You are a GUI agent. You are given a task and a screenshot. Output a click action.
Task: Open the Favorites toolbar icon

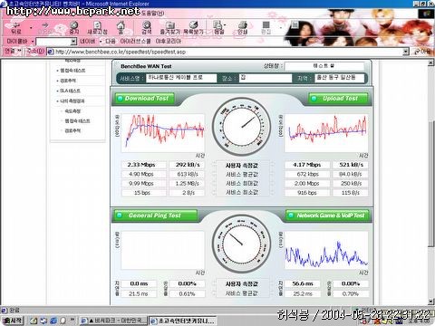169,27
